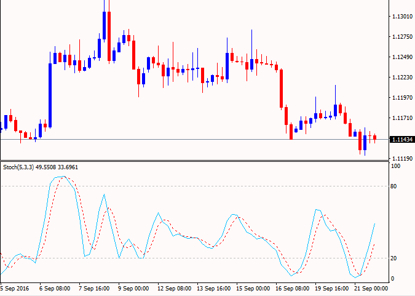Click the 1.12490 price axis value
This screenshot has height=296, width=415.
pyautogui.click(x=402, y=57)
